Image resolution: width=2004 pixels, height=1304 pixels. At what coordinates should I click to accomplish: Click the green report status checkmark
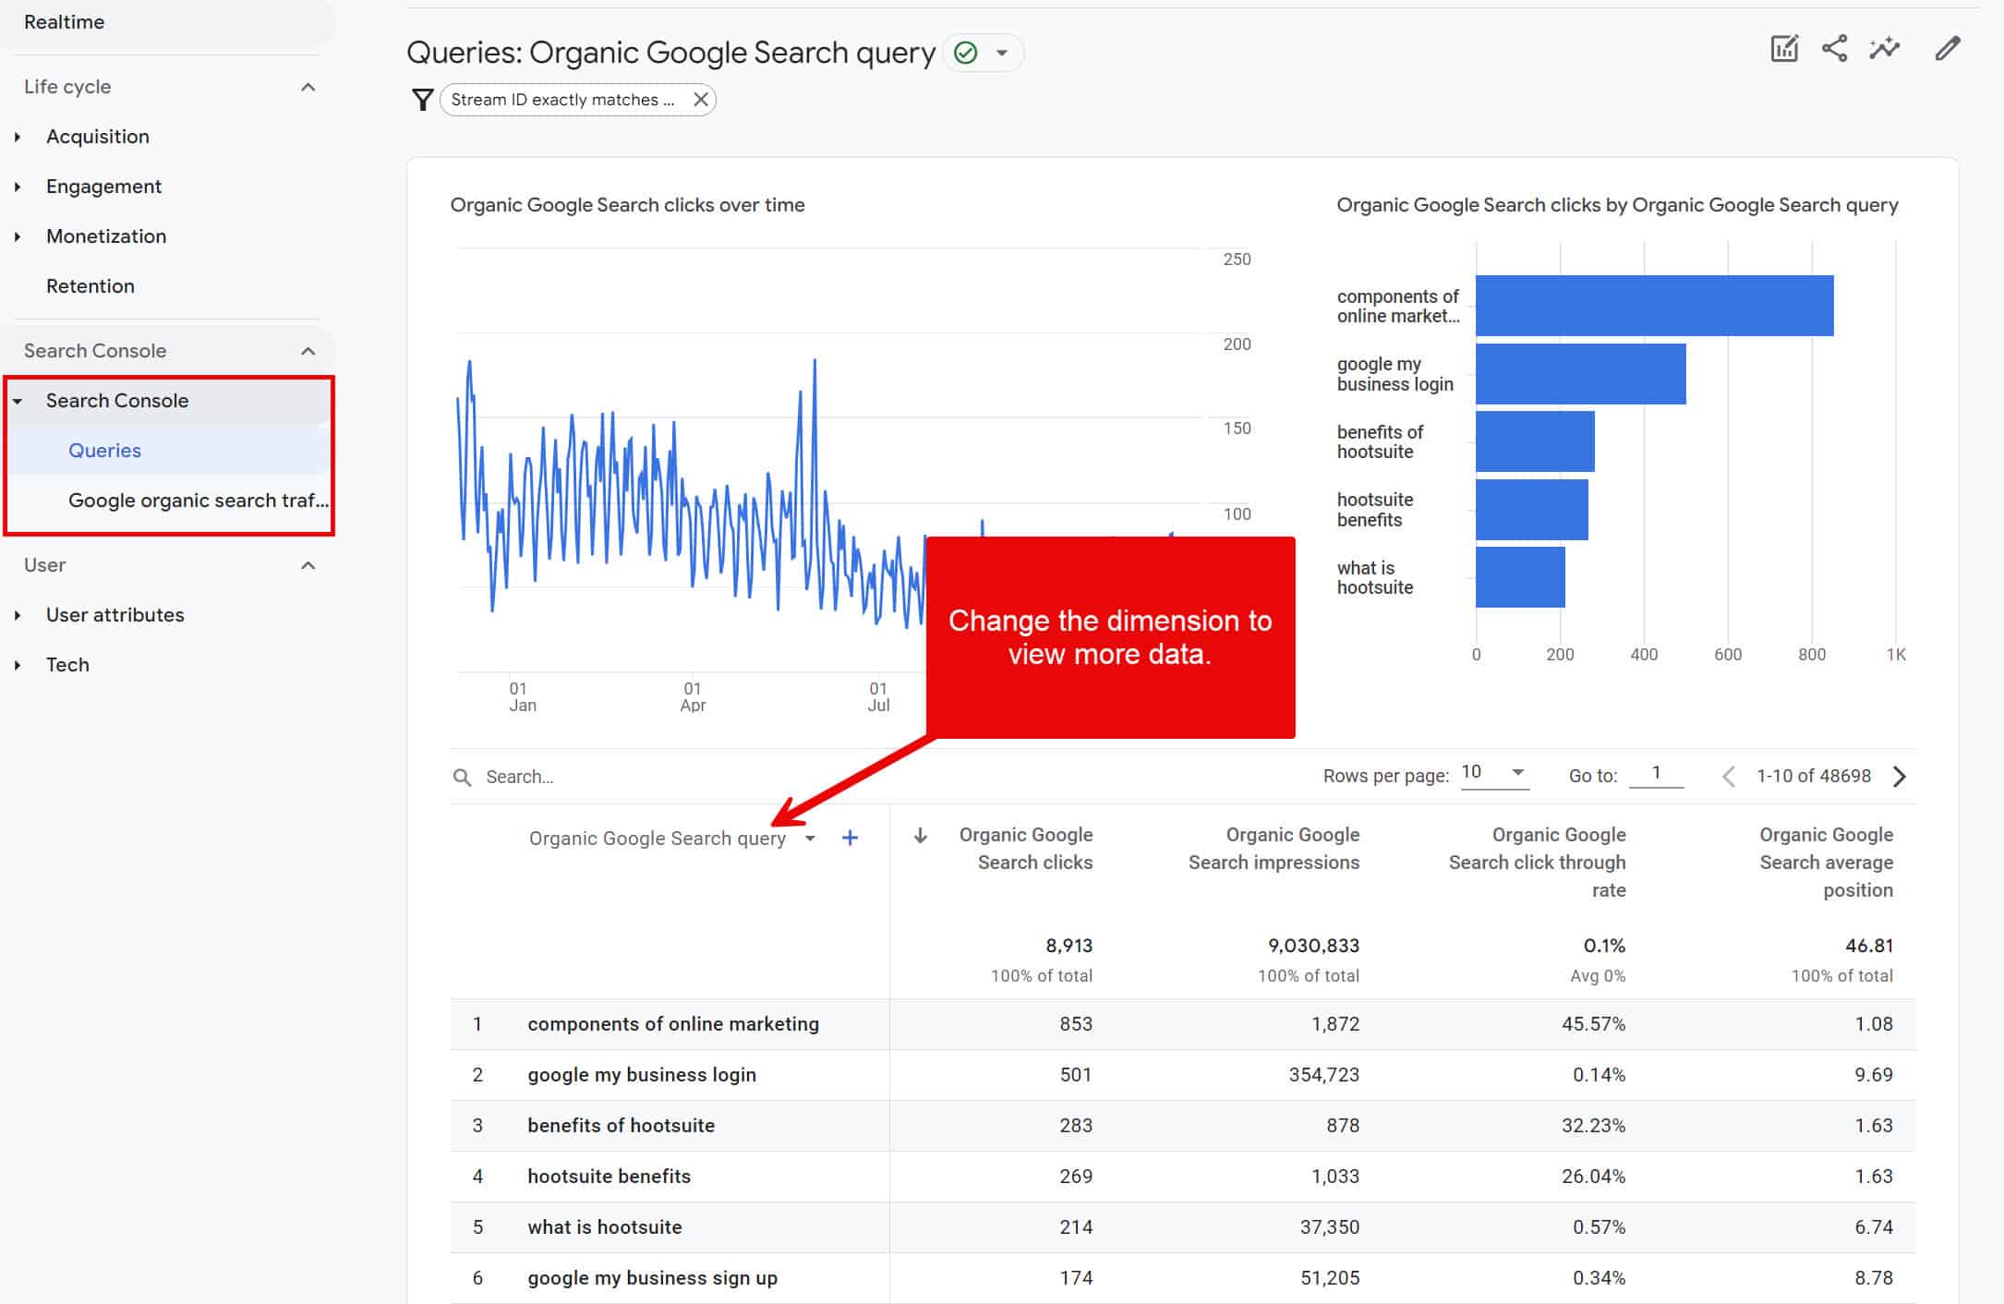click(x=966, y=53)
